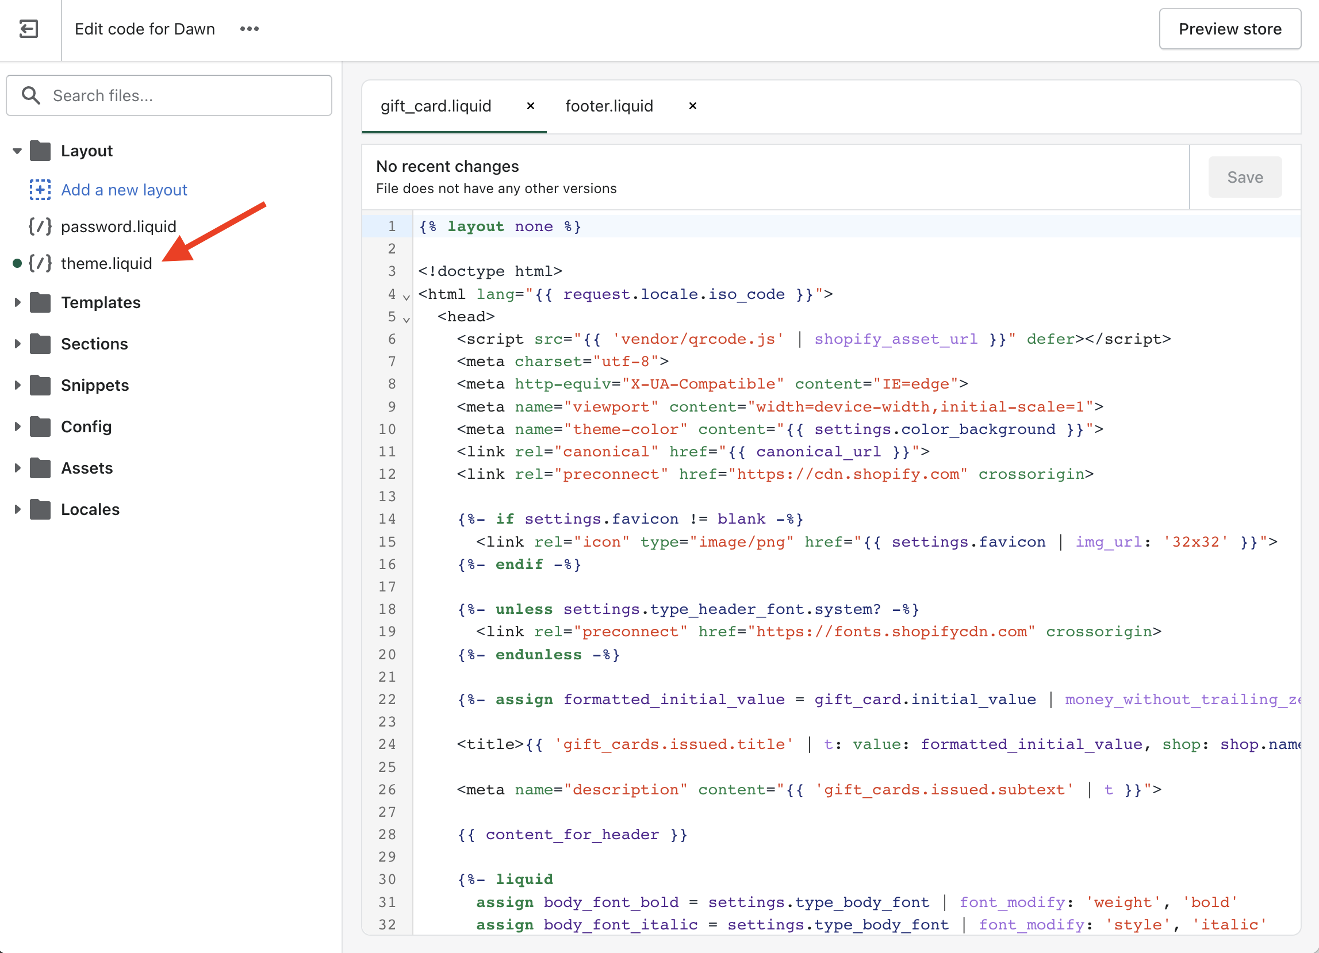Viewport: 1319px width, 953px height.
Task: Click 'No recent changes' text
Action: click(x=447, y=166)
